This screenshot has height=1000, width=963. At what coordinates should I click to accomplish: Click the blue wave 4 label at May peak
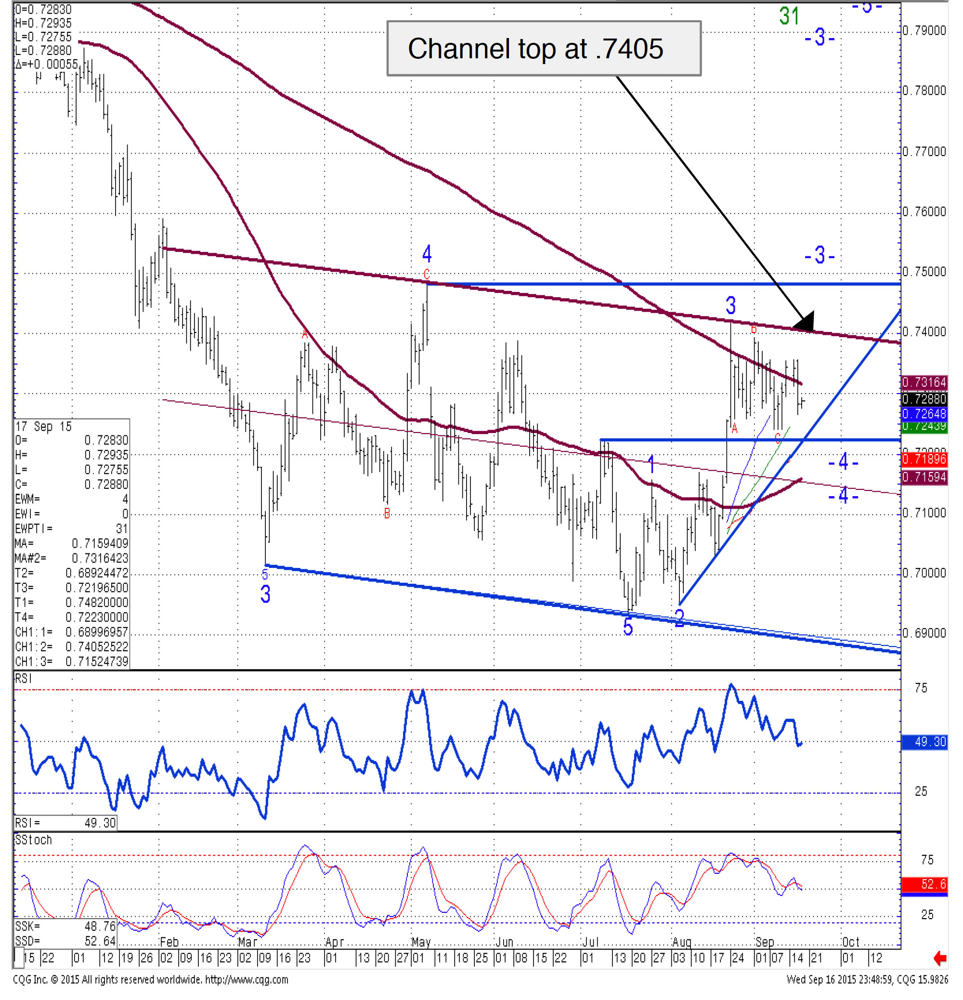tap(427, 253)
